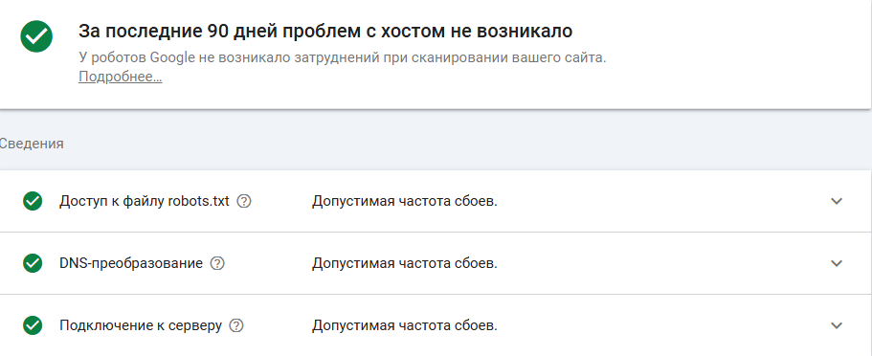The height and width of the screenshot is (356, 872).
Task: Select the DNS-преобразование label
Action: click(x=131, y=263)
